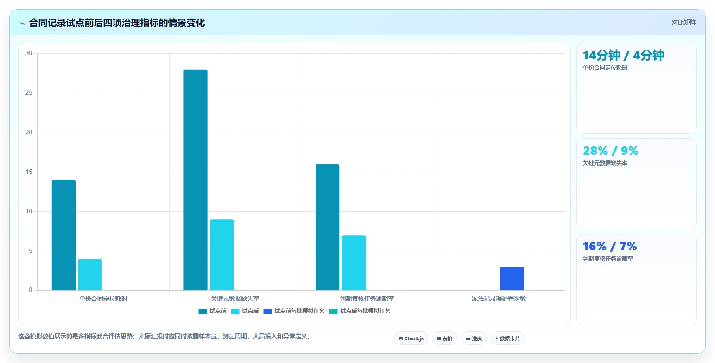Viewport: 715px width, 363px height.
Task: Click the 关键元数据缺失率 caption in the side card
Action: [605, 163]
